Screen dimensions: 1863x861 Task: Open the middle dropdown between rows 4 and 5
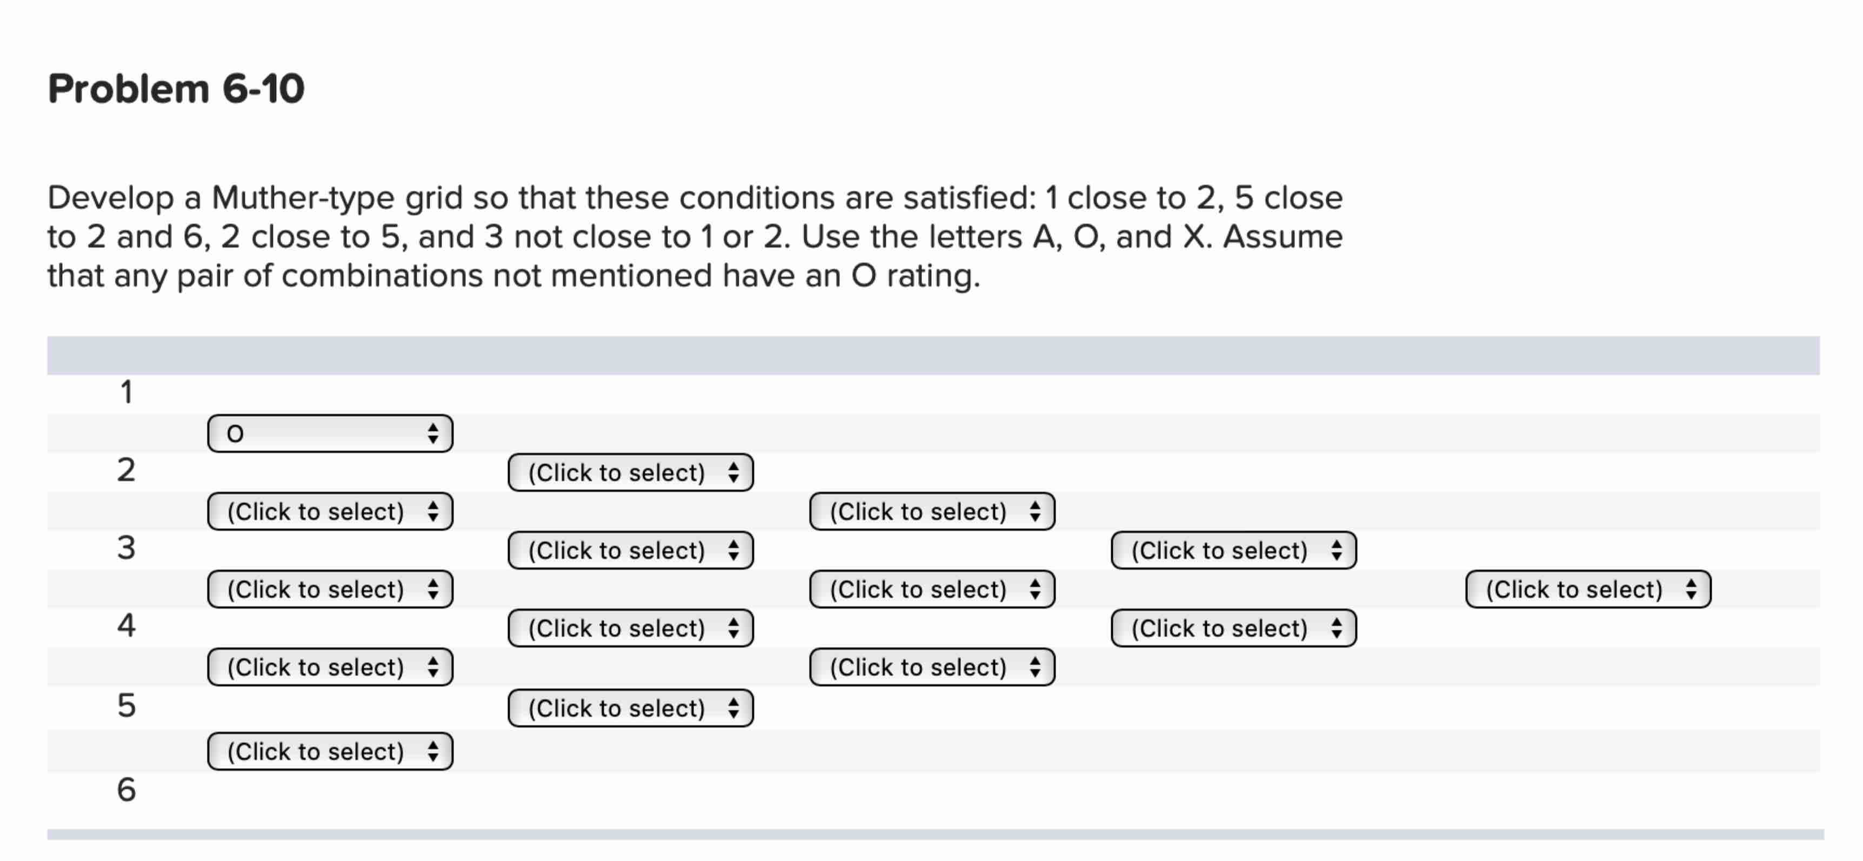(933, 668)
